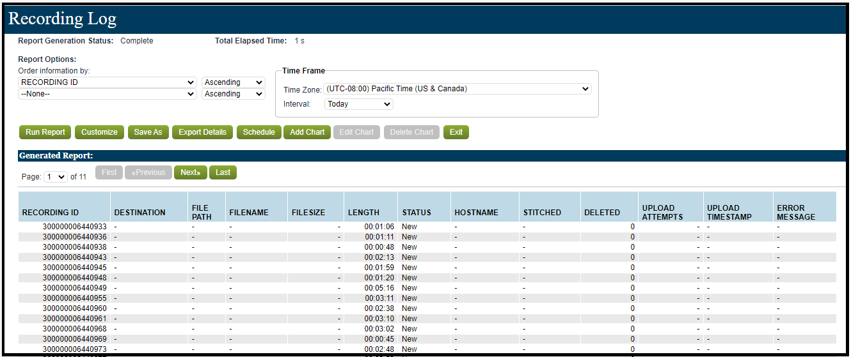The width and height of the screenshot is (851, 357).
Task: Click the disabled Delete Chart button
Action: pyautogui.click(x=411, y=132)
